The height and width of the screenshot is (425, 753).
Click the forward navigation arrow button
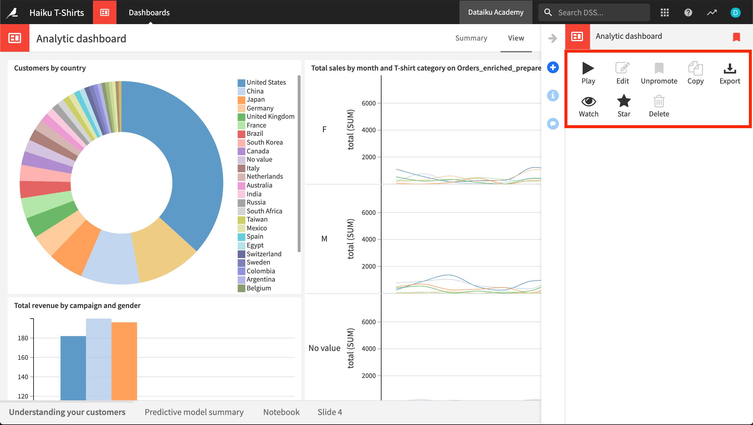coord(552,38)
